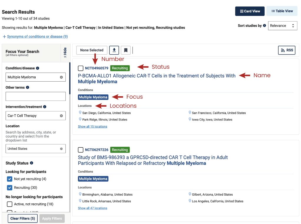Clear the Car-T Cell Therapy intervention field
Image resolution: width=301 pixels, height=224 pixels.
(61, 116)
